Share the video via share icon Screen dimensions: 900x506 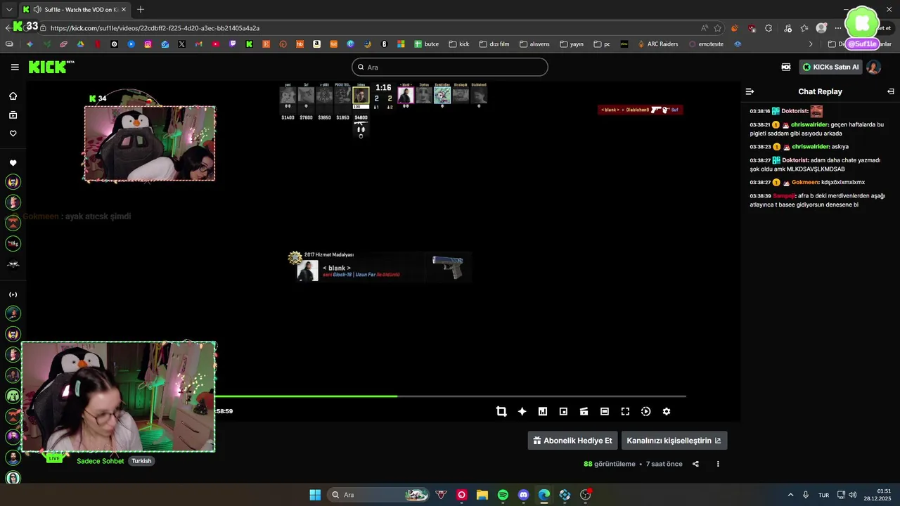[x=695, y=464]
